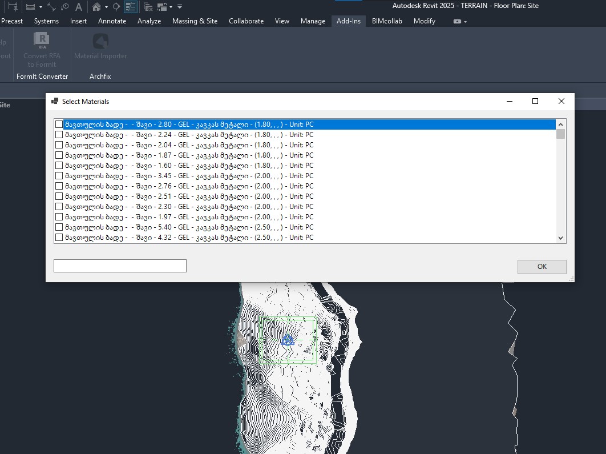Screen dimensions: 606x454
Task: Open the BIMcollab tab
Action: (387, 21)
